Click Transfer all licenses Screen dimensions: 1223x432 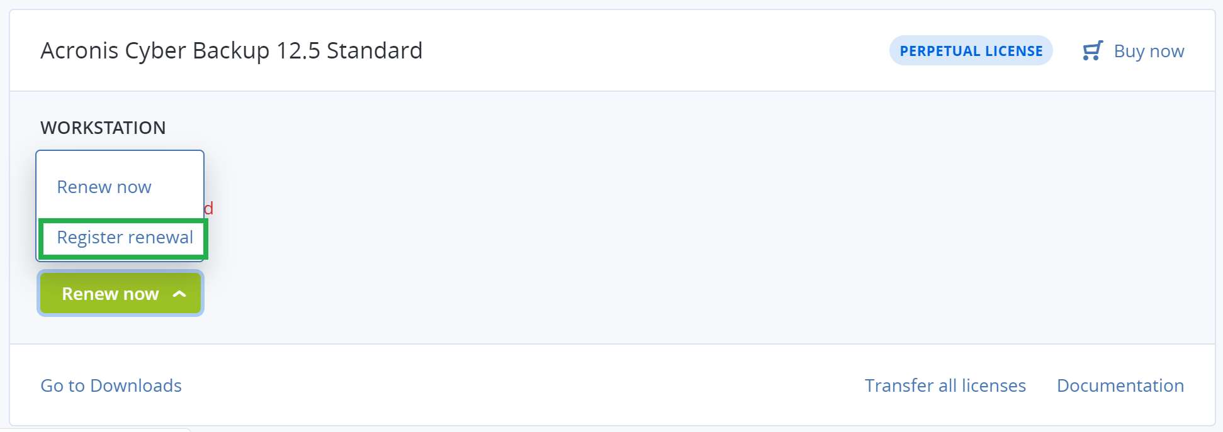(945, 385)
